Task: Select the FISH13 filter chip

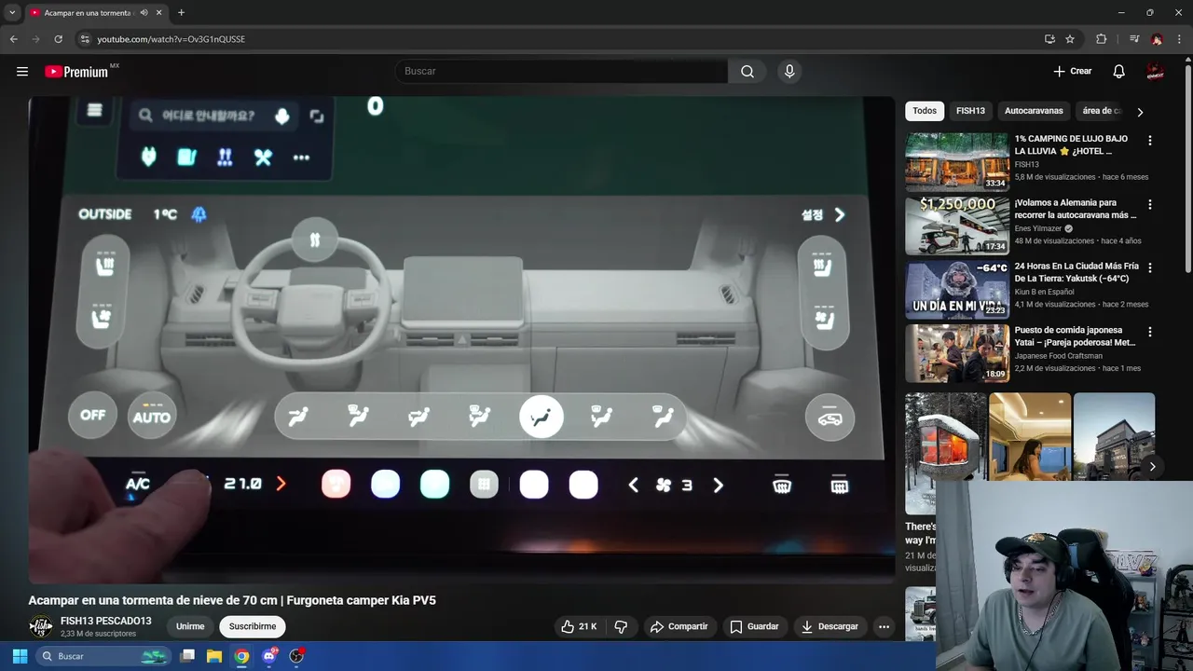Action: pos(970,111)
